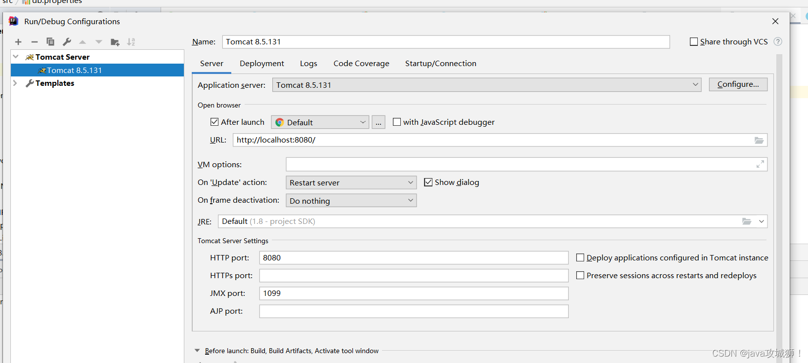The image size is (808, 363).
Task: Click the HTTPs port field
Action: pyautogui.click(x=414, y=276)
